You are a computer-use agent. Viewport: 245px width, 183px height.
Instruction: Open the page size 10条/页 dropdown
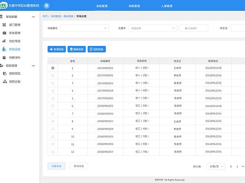click(216, 167)
